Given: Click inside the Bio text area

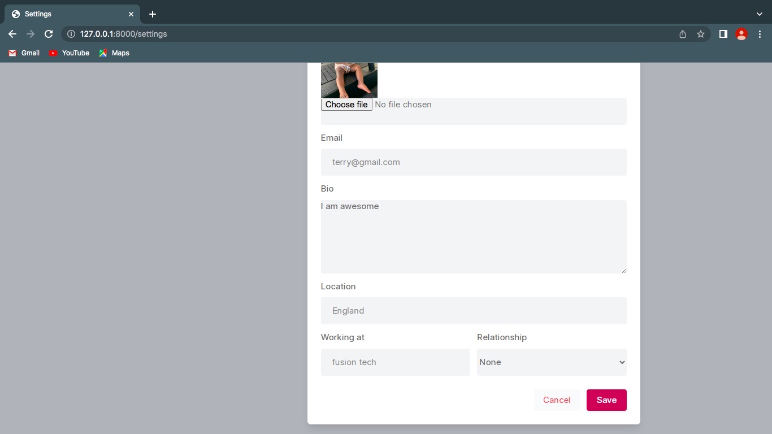Looking at the screenshot, I should point(474,237).
